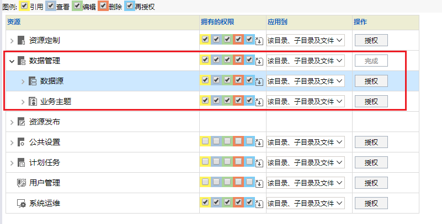Enable the orange 删除 checkbox for 用户管理
The image size is (442, 224).
coord(238,182)
